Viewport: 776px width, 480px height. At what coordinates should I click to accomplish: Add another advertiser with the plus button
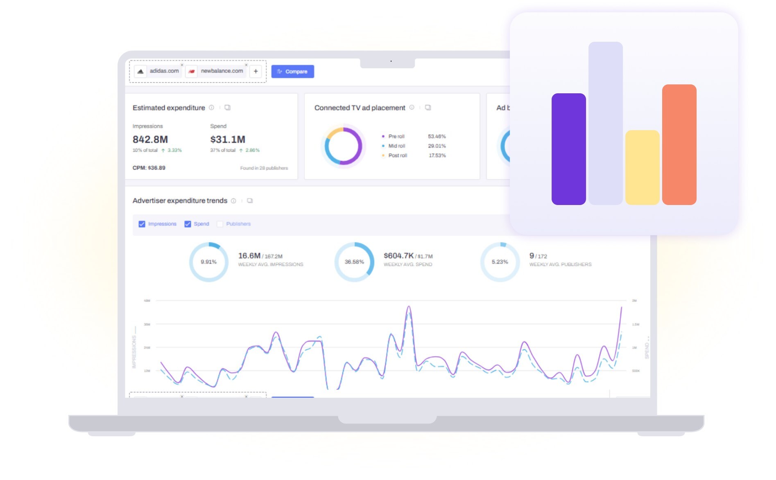coord(256,71)
